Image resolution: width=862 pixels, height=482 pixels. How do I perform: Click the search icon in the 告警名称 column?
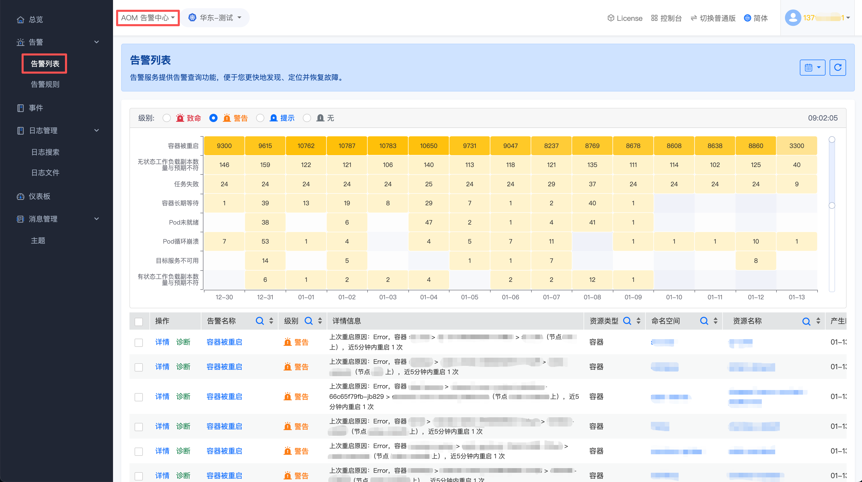pos(259,321)
